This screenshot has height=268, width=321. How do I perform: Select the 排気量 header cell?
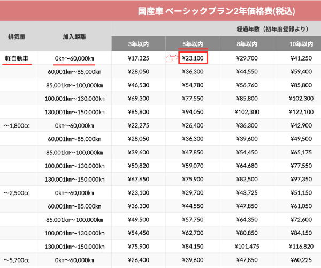pos(17,36)
